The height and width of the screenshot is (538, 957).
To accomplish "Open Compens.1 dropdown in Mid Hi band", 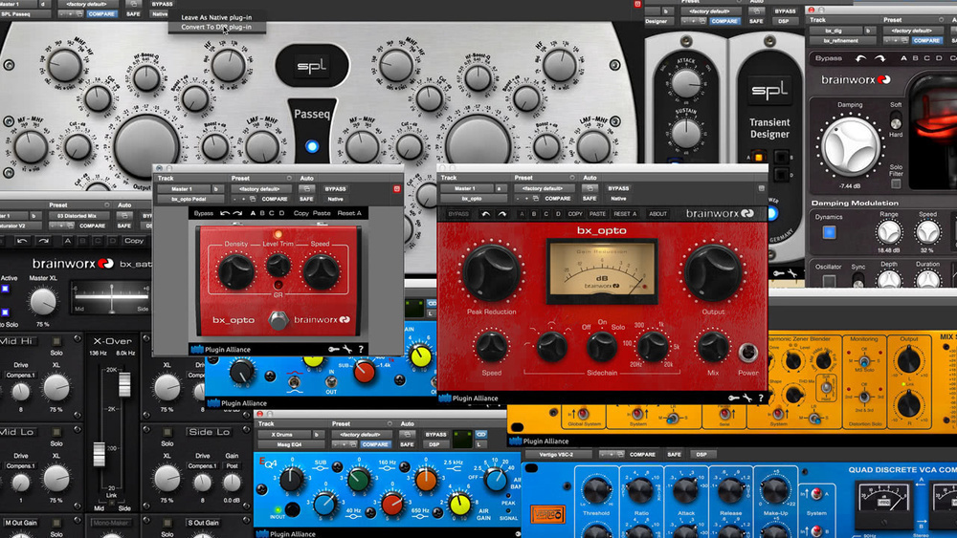I will (21, 376).
